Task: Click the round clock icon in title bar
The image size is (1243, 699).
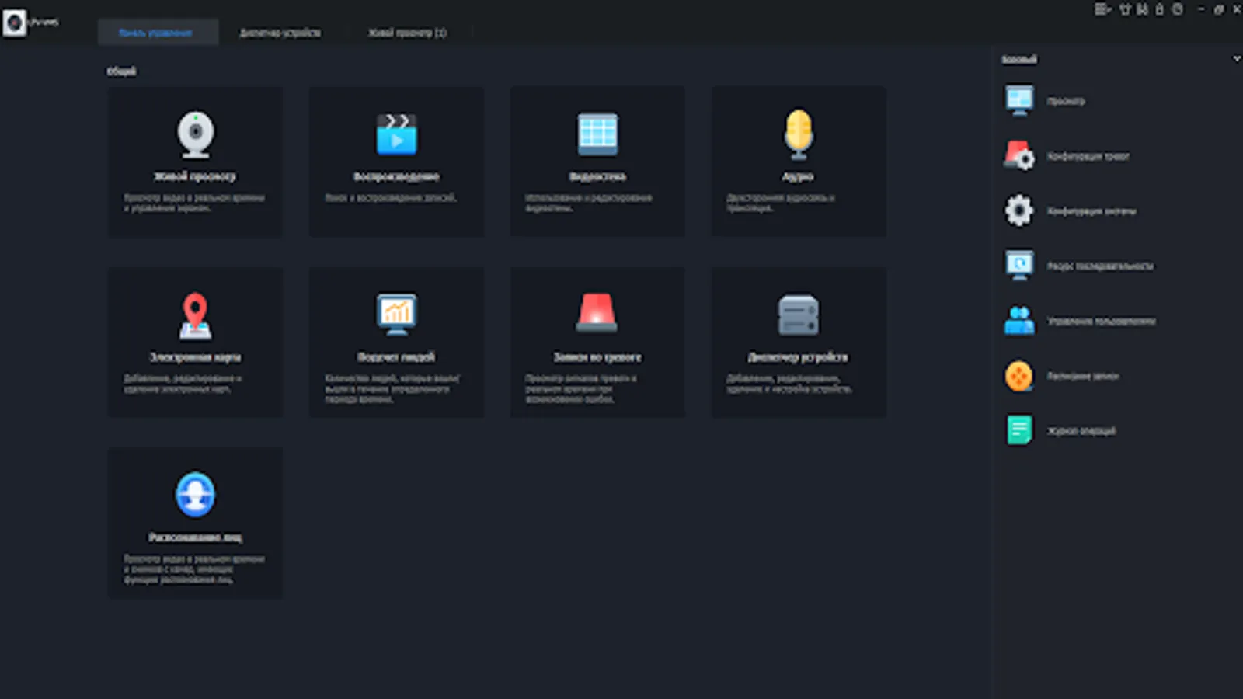Action: pos(1178,9)
